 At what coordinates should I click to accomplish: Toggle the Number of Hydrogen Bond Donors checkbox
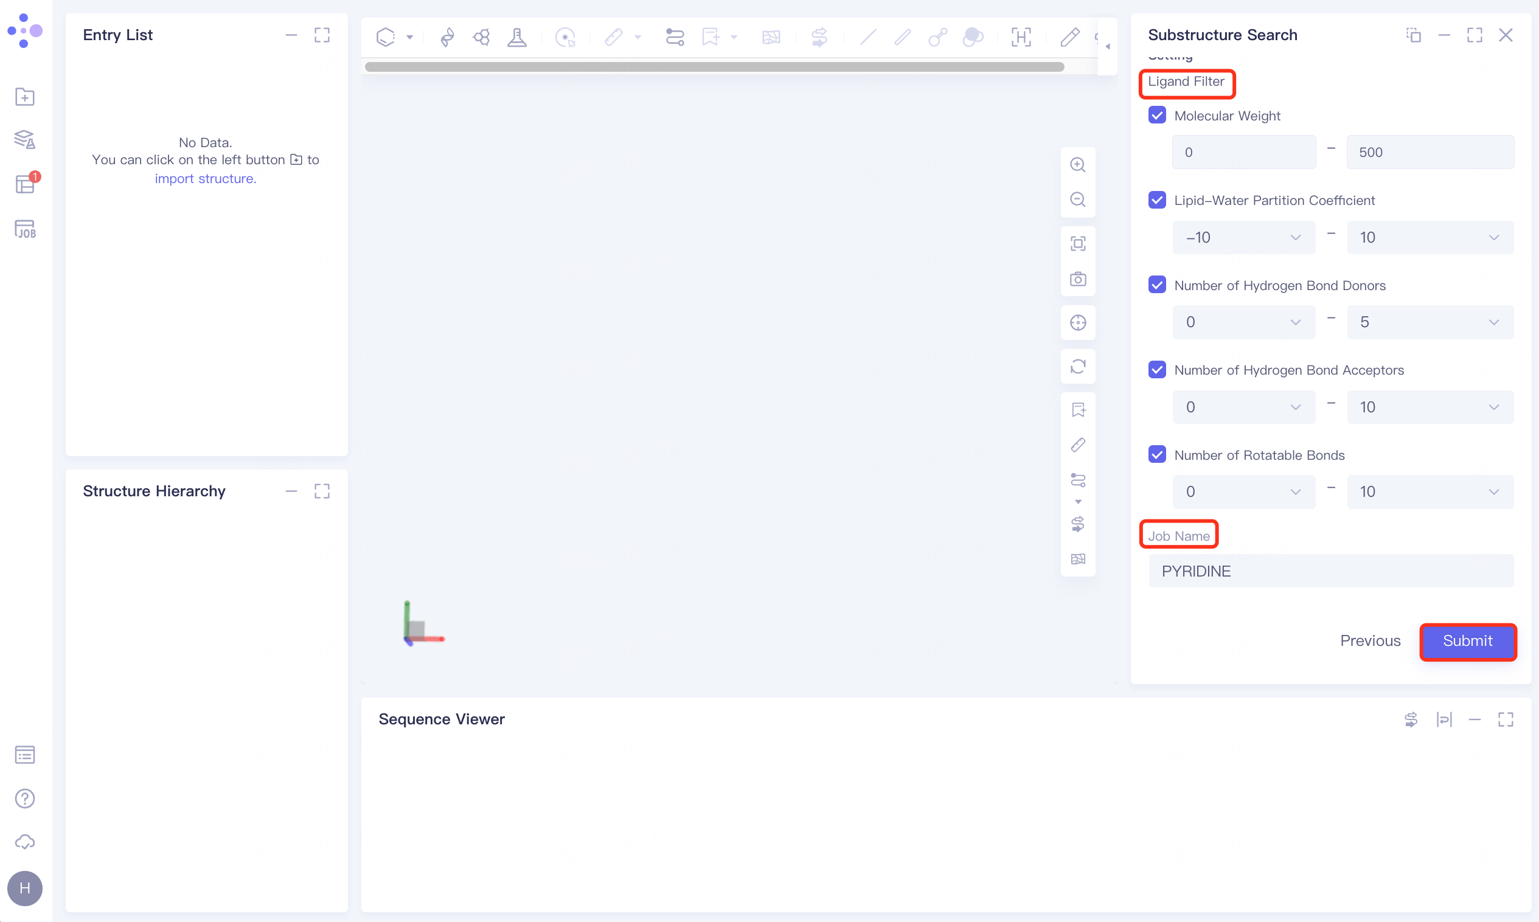pyautogui.click(x=1157, y=285)
